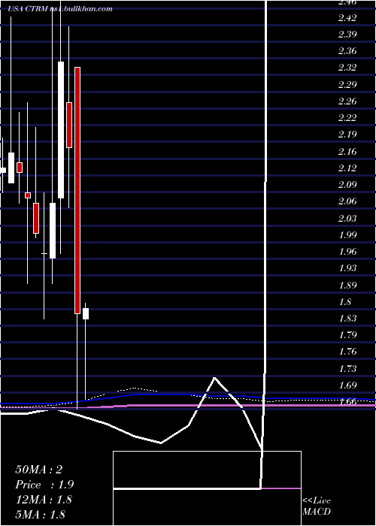Select the 2.39 price axis label
This screenshot has height=526, width=376.
pyautogui.click(x=347, y=35)
